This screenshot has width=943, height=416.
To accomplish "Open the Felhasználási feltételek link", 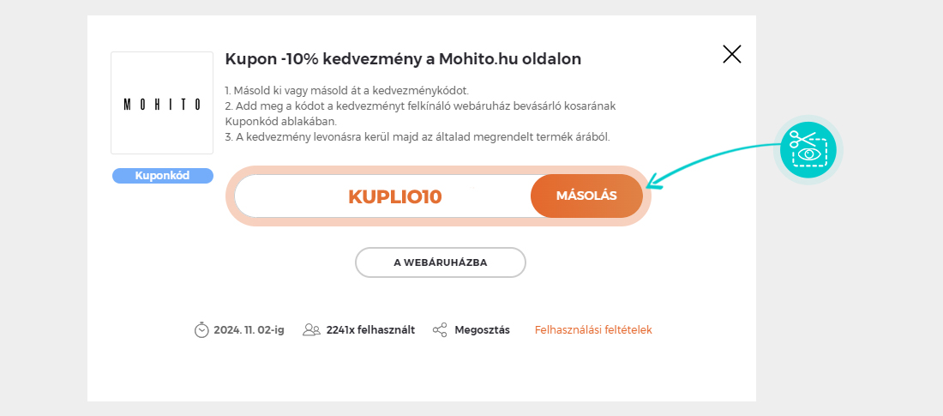I will click(593, 330).
